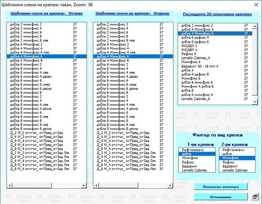
Task: Select 'дибла 2 минификс 4' in Отдясно list
Action: click(133, 28)
